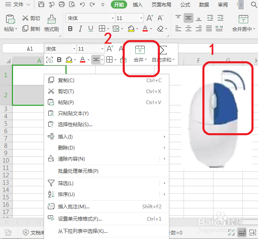Viewport: 258px width, 239px height.
Task: Choose 筛选(L) in context menu
Action: point(106,183)
